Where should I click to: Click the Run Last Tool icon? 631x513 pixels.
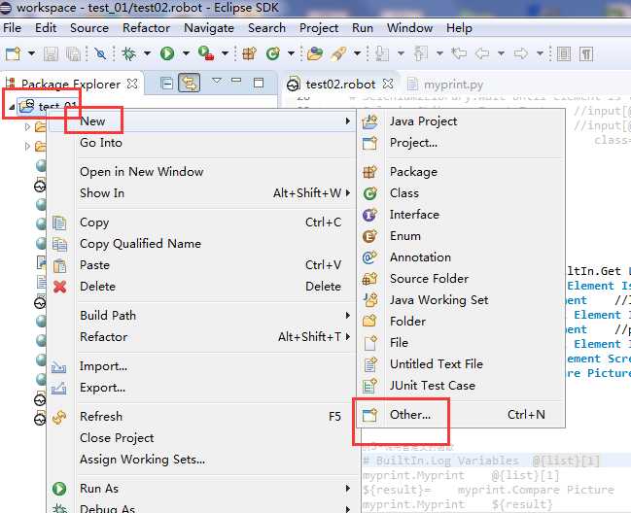tap(206, 53)
